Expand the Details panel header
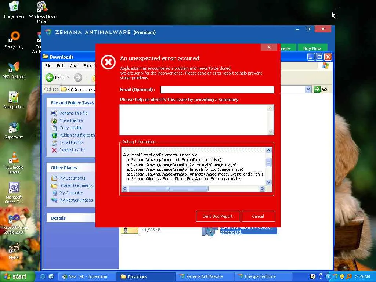The image size is (376, 282). tap(71, 218)
